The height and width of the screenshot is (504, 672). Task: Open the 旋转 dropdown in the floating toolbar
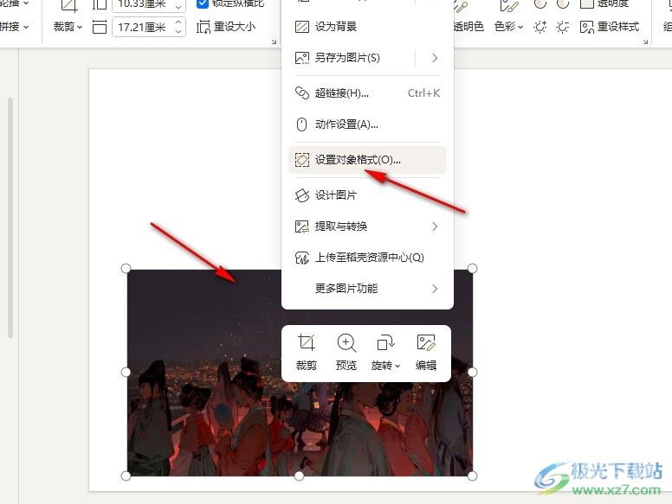(385, 353)
